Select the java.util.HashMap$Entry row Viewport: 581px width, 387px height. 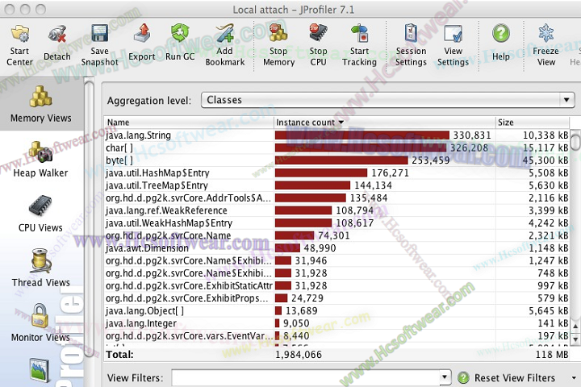point(336,173)
